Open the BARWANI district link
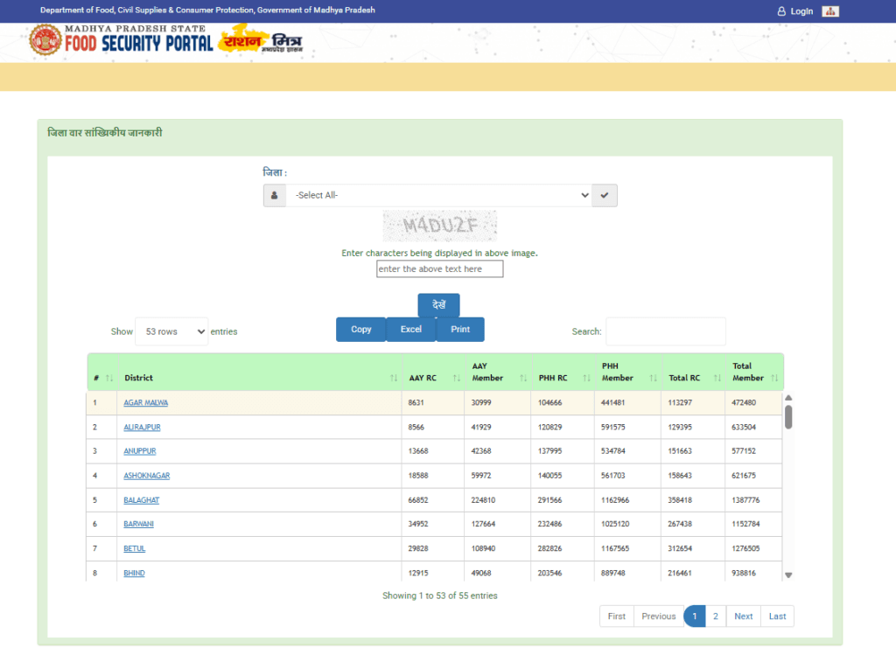This screenshot has width=896, height=655. [x=138, y=524]
